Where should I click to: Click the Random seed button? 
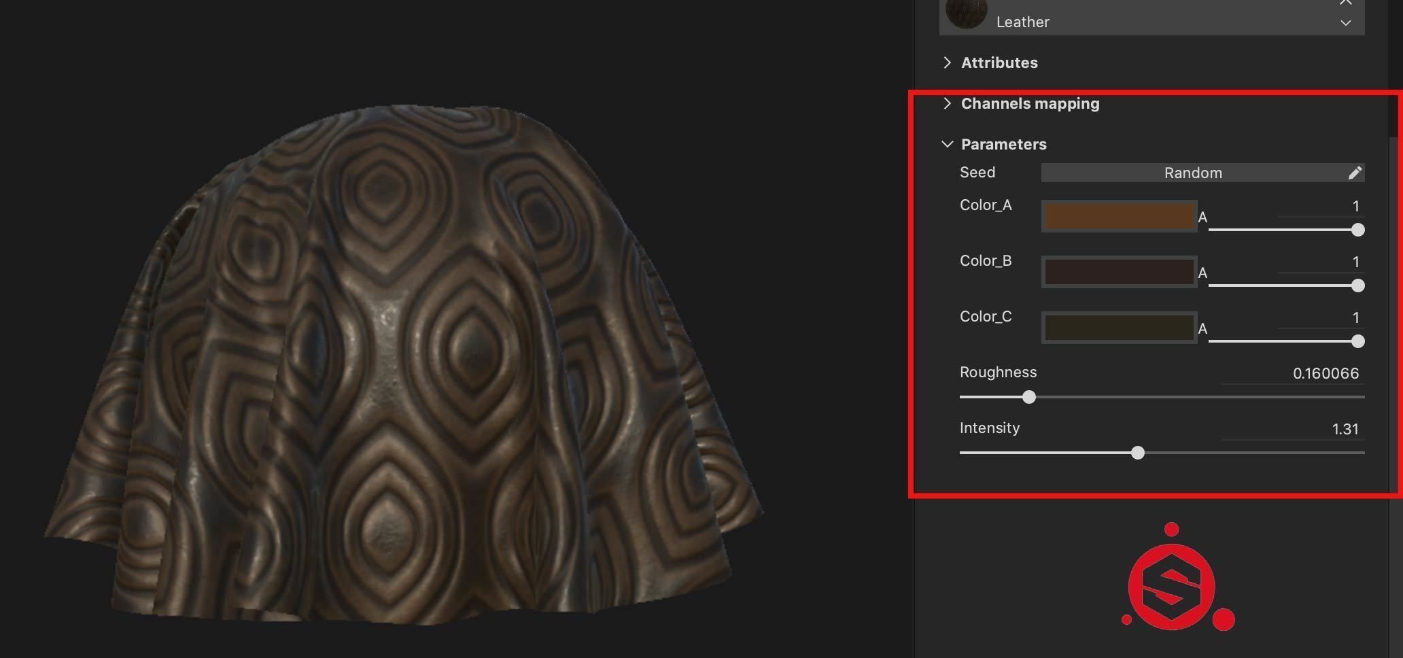pyautogui.click(x=1193, y=173)
